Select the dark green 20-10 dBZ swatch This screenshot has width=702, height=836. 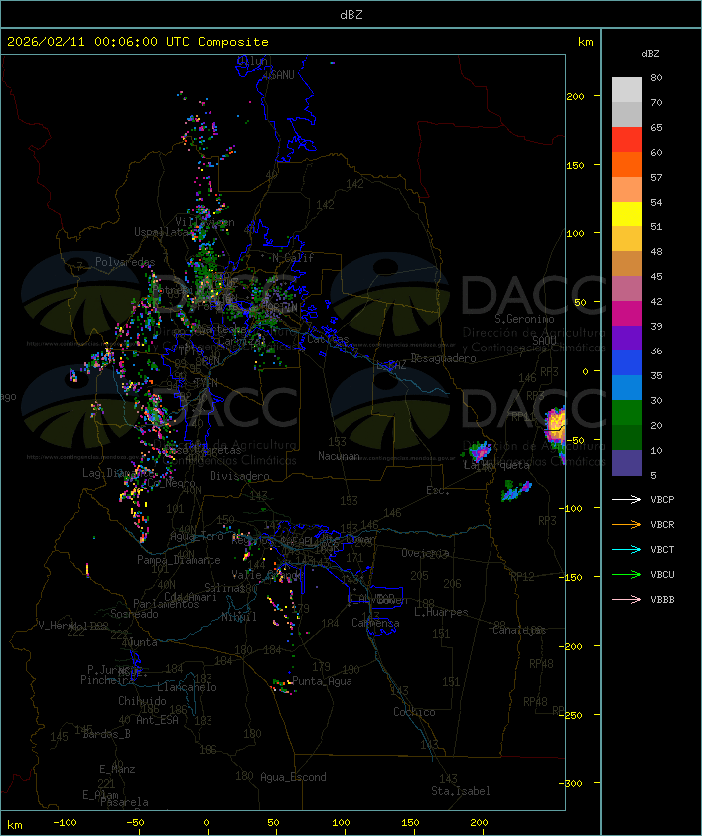pos(627,437)
